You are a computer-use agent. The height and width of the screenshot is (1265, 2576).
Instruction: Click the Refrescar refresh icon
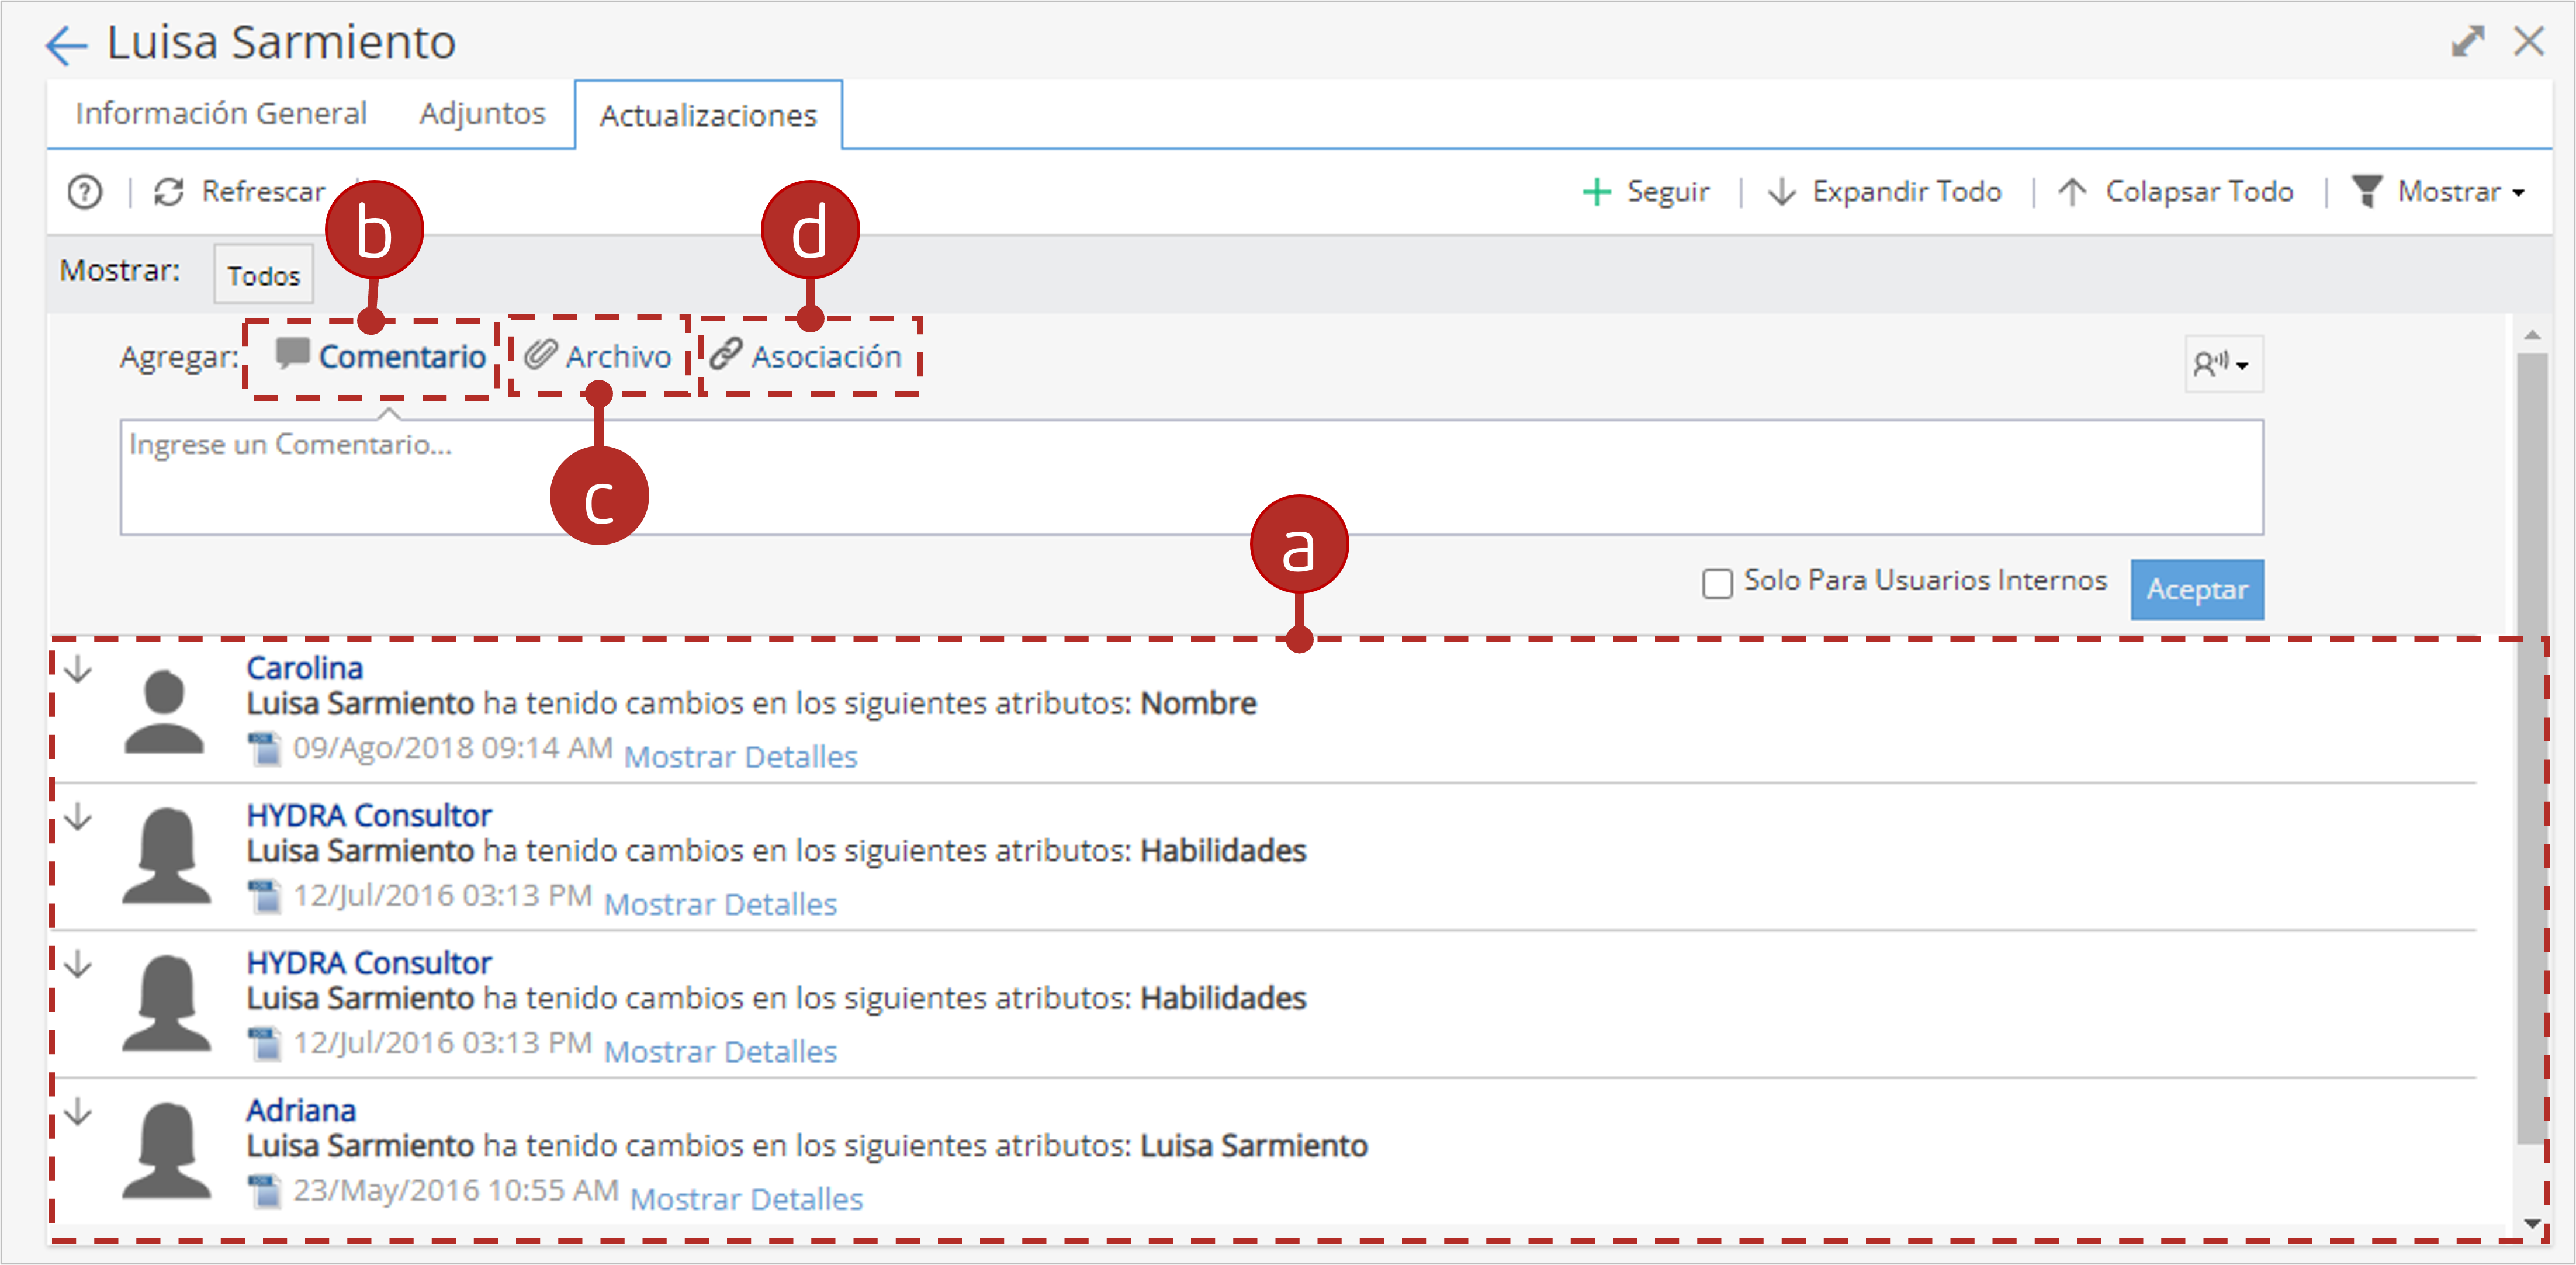169,191
